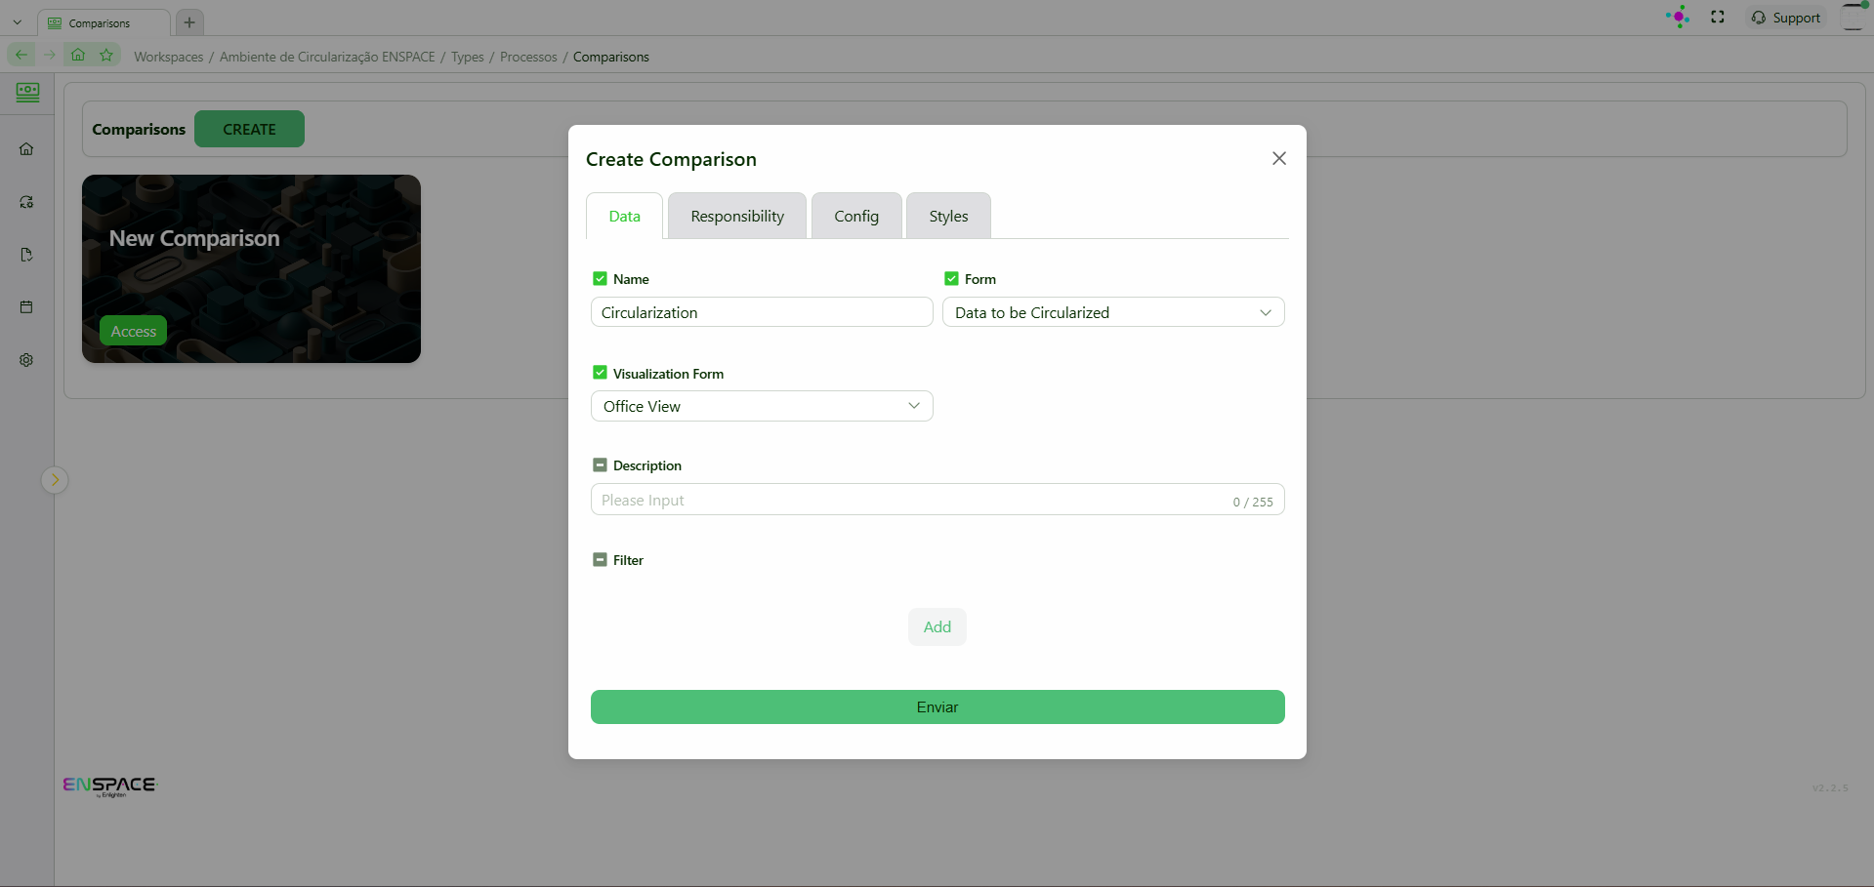Click the Support button
This screenshot has width=1874, height=887.
pos(1786,18)
